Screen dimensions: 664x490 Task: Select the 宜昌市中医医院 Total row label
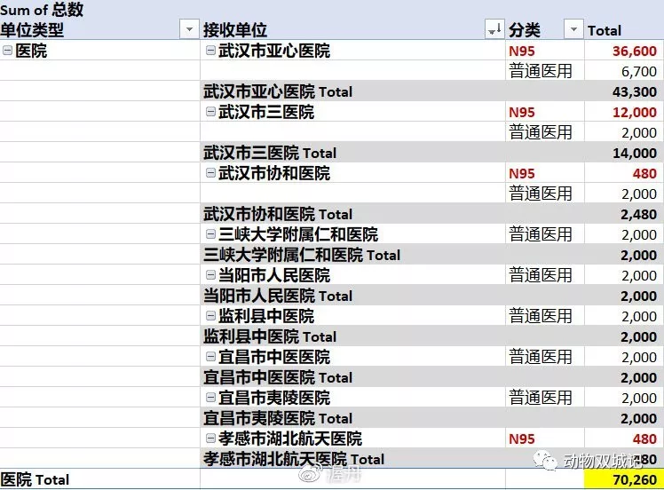(278, 377)
